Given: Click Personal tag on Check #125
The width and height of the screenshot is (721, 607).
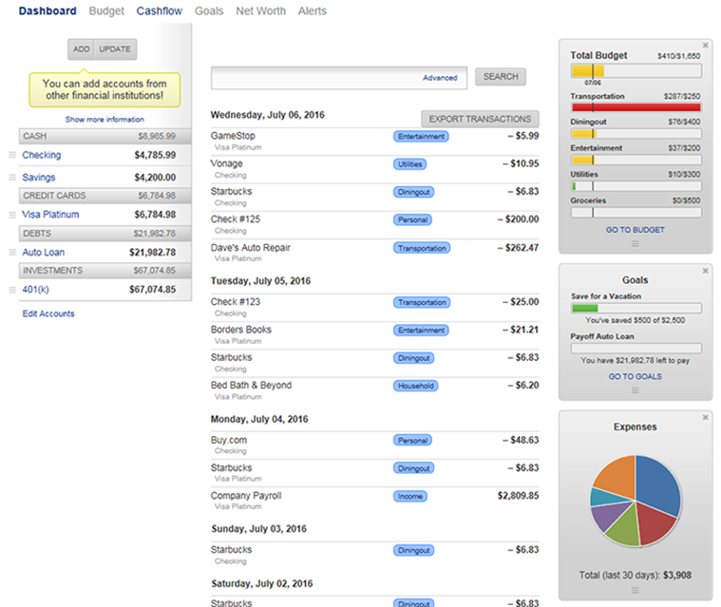Looking at the screenshot, I should (x=412, y=219).
